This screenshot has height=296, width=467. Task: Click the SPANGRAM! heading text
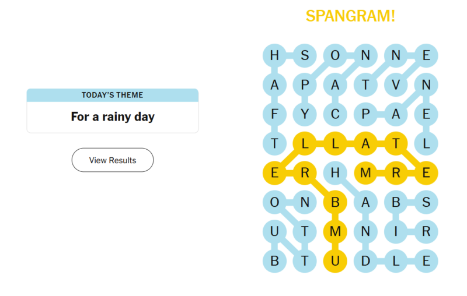(350, 16)
